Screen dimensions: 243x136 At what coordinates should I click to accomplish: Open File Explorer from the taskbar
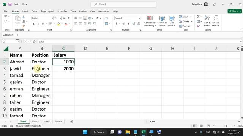click(128, 132)
